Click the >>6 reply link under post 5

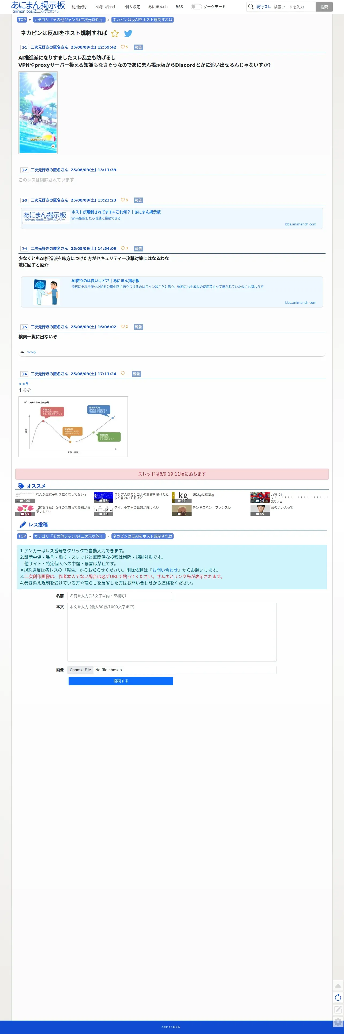(31, 352)
